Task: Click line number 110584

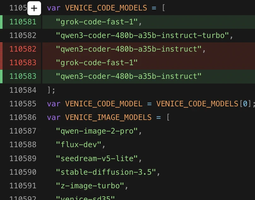Action: point(23,90)
